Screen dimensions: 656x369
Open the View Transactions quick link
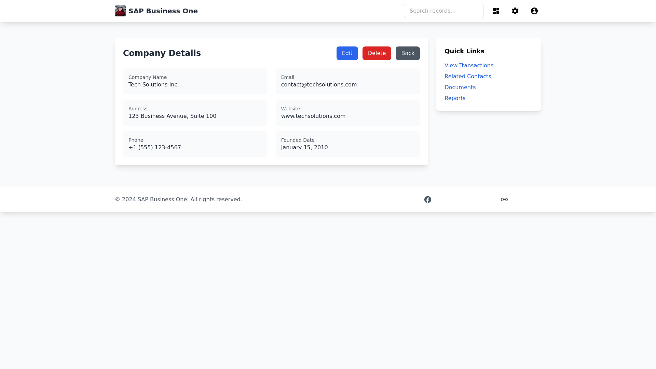[469, 66]
